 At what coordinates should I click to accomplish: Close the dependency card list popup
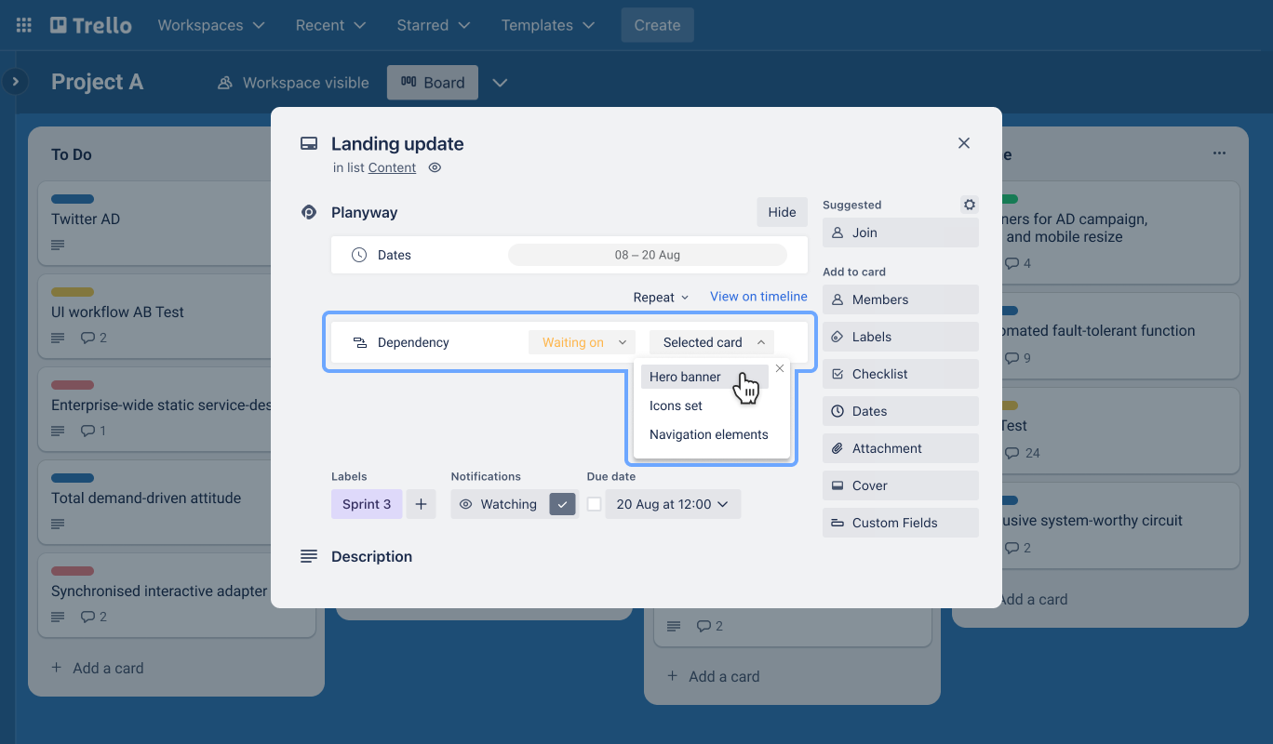tap(780, 368)
